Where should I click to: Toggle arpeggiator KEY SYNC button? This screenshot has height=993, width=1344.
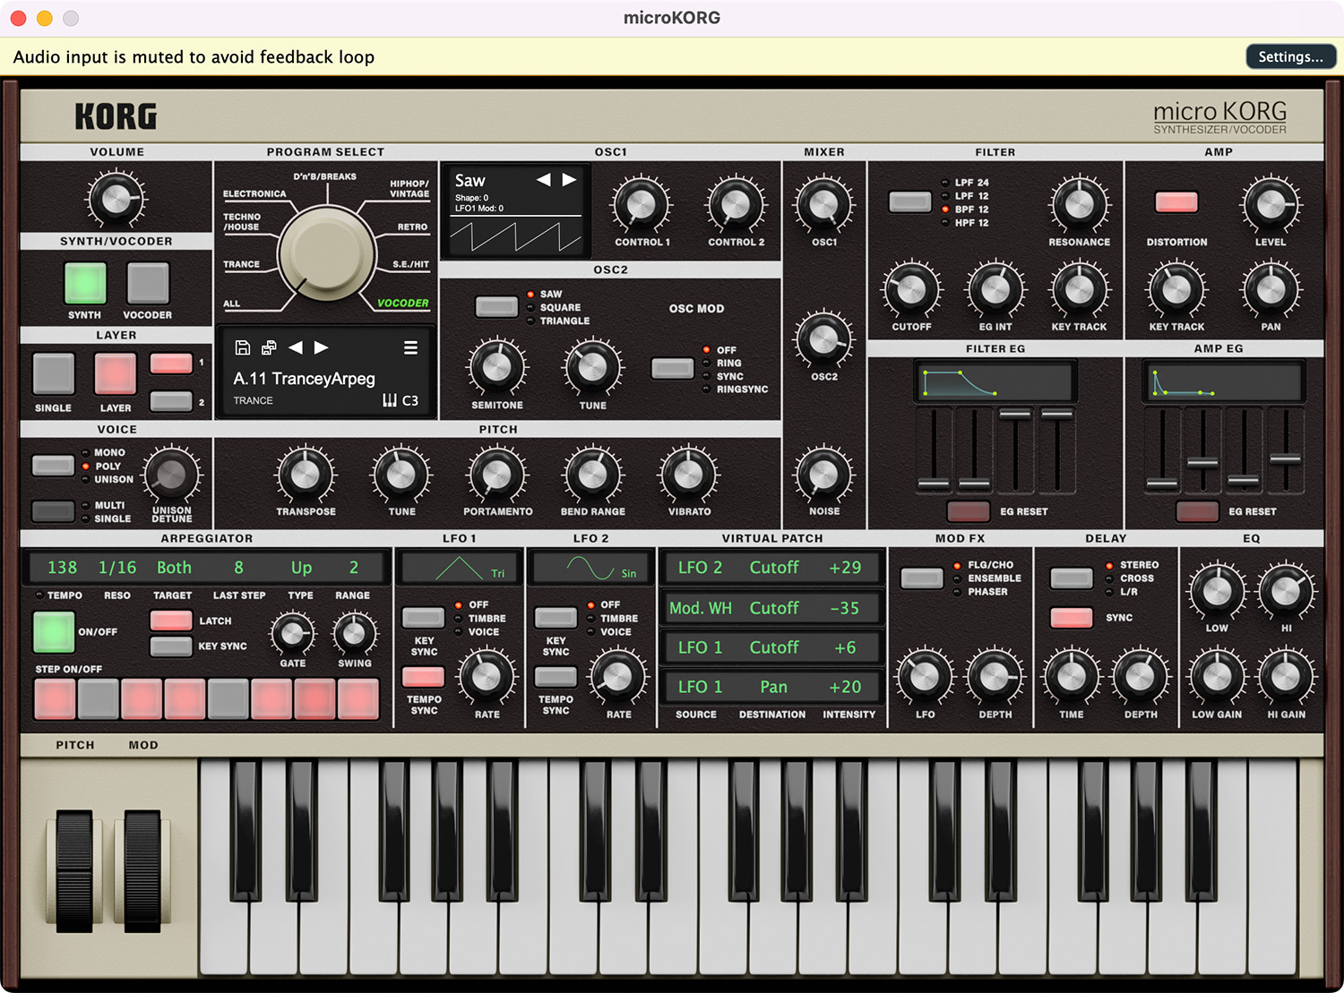(x=171, y=646)
